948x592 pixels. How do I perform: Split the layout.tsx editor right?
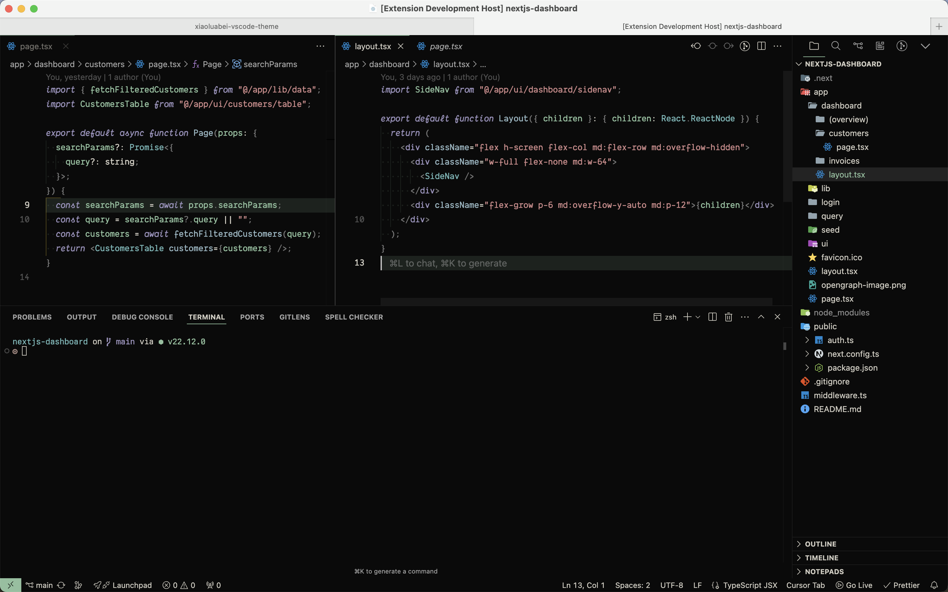coord(761,46)
